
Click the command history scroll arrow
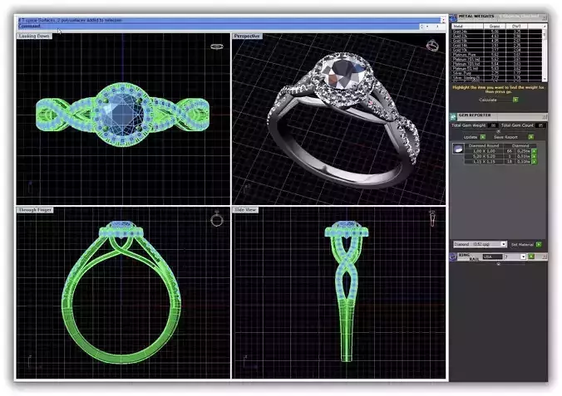pos(443,21)
